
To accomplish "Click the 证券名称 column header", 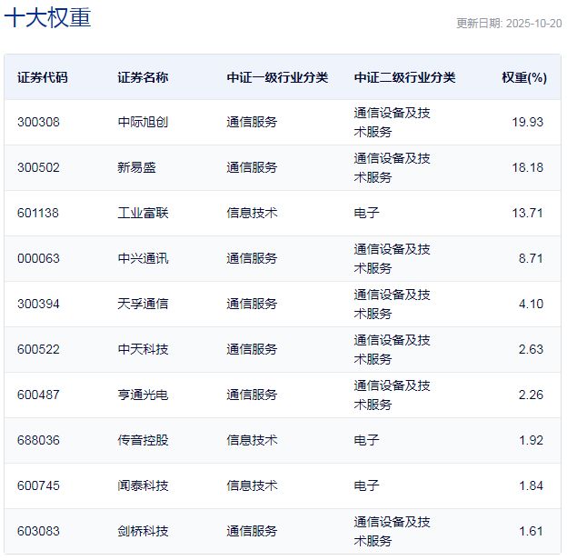I will click(x=143, y=77).
